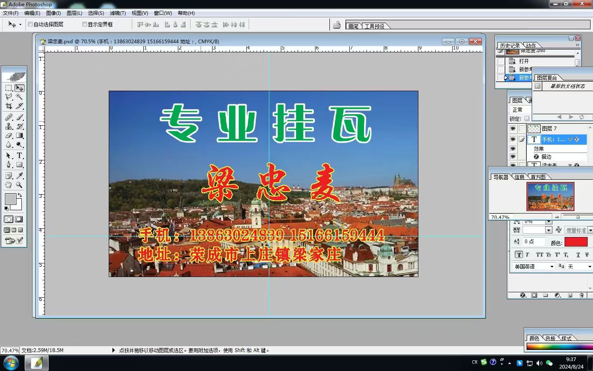Select the Dodge tool

19,144
